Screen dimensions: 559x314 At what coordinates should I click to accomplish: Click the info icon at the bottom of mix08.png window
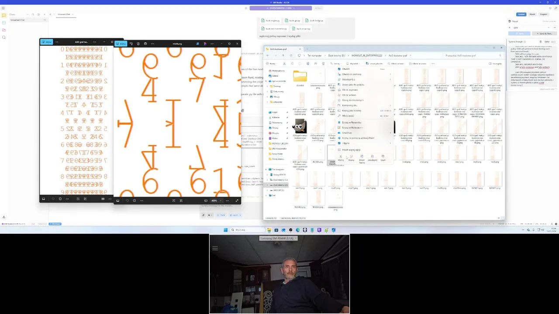pos(134,201)
